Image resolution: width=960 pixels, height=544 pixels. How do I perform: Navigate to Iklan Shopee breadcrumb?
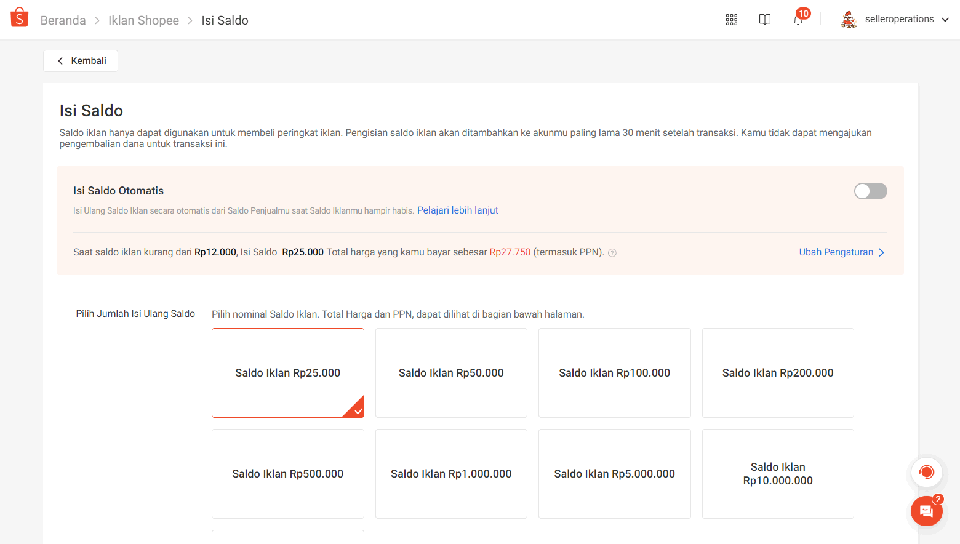pos(143,20)
